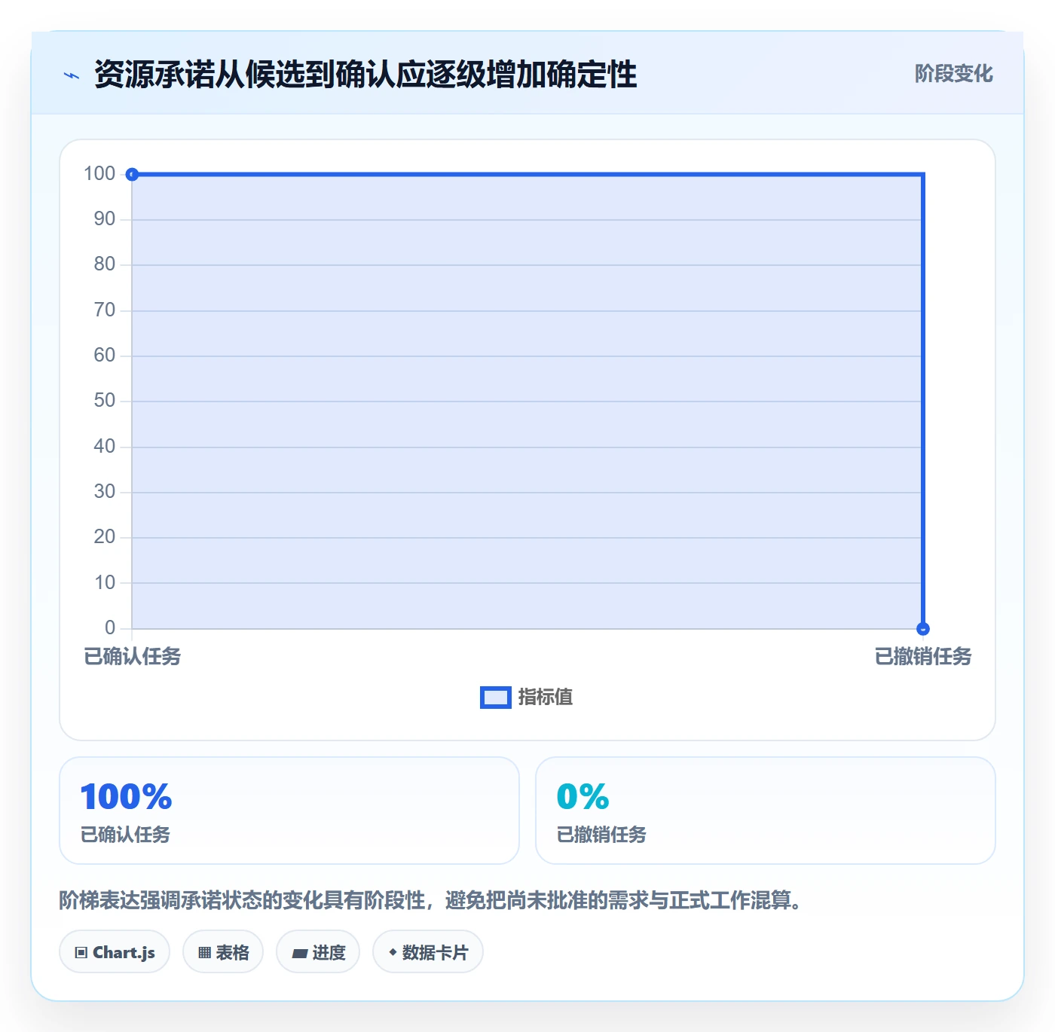Open the 100% 已确认任务 stat card

(x=289, y=811)
